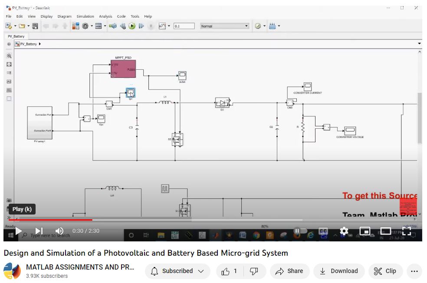Click the Simulink vertical scrollbar
427x283 pixels.
click(420, 117)
